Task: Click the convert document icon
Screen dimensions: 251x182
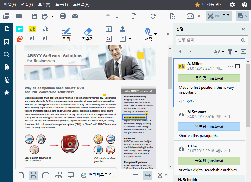Action: point(190,16)
